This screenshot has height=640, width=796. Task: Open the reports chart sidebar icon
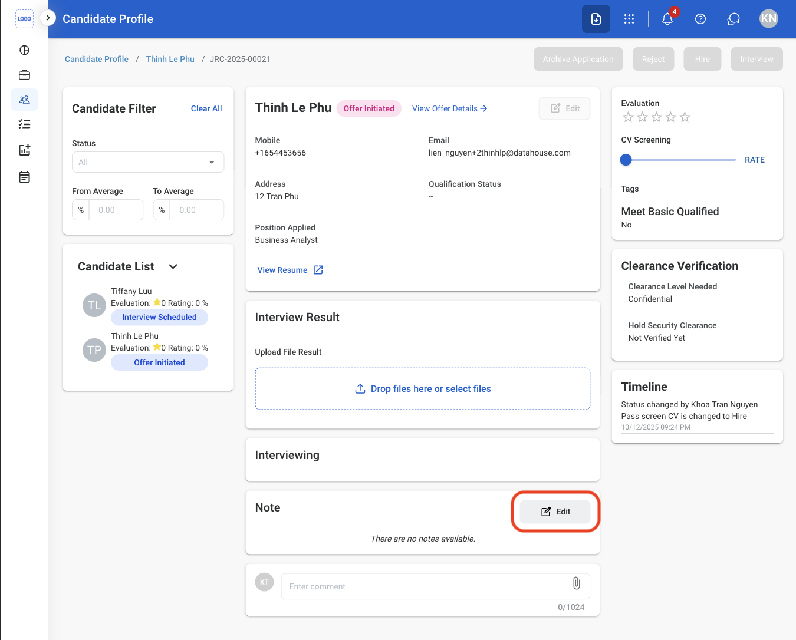(x=24, y=150)
